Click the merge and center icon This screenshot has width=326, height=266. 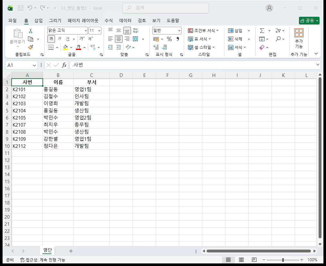tap(135, 39)
